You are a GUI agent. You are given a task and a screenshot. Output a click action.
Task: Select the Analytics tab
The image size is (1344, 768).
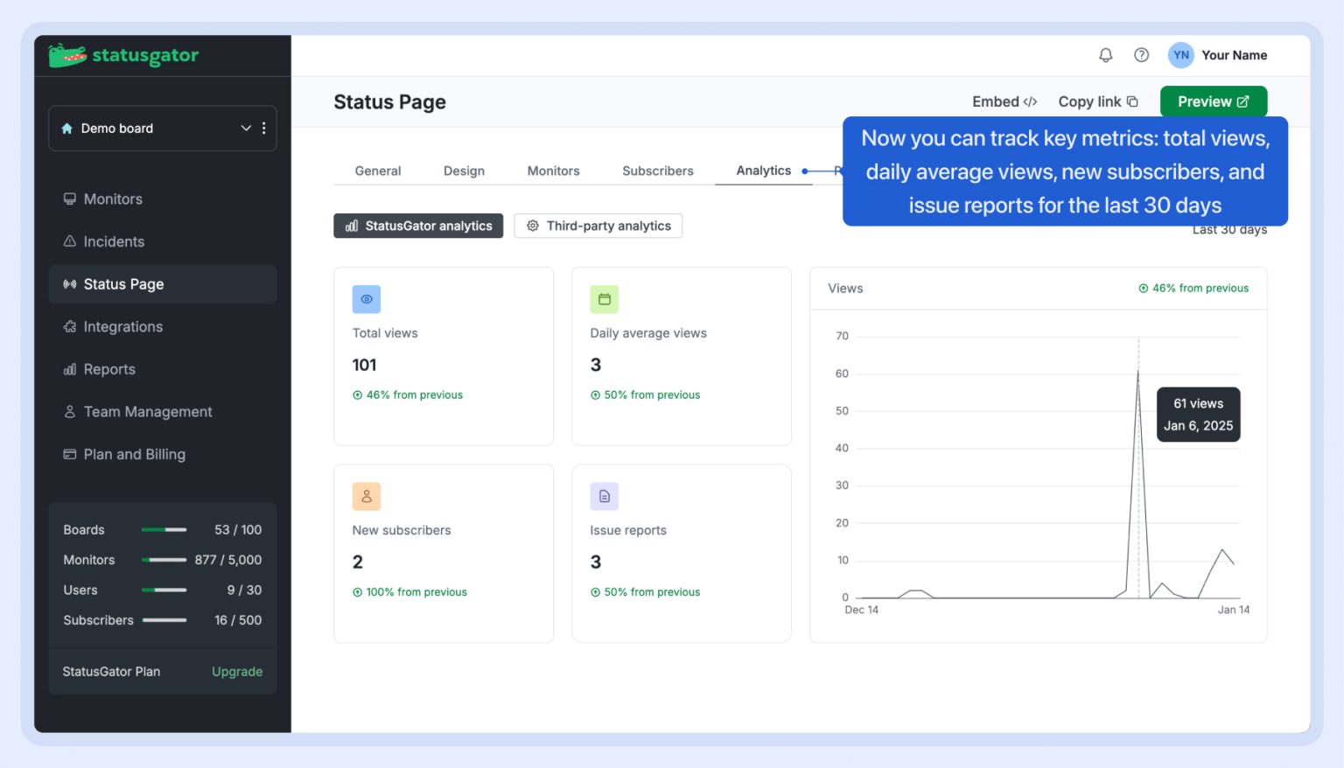[x=764, y=171]
